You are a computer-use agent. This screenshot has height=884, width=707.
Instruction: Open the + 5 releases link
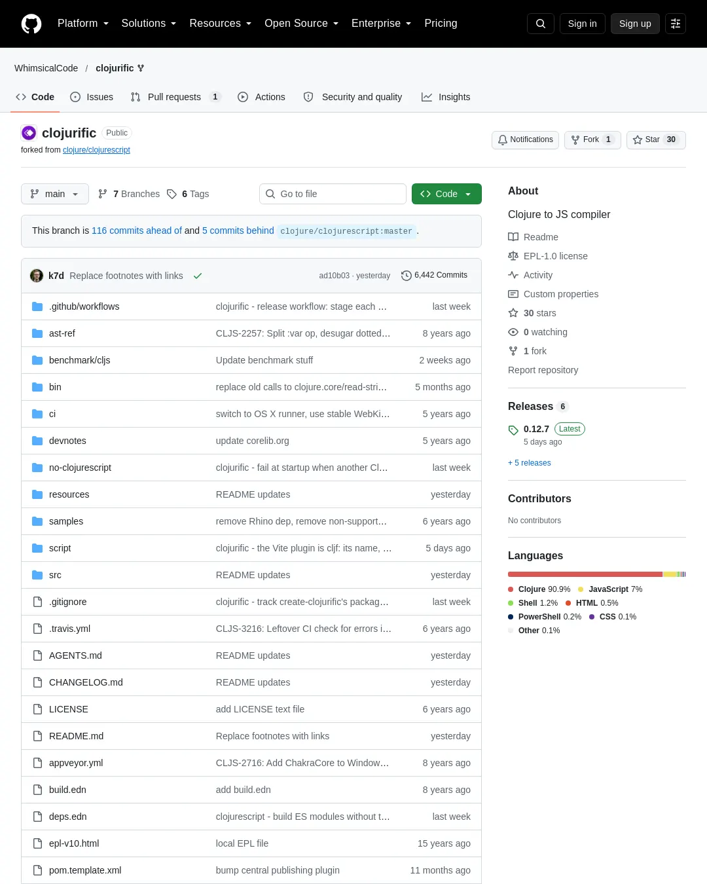point(530,463)
